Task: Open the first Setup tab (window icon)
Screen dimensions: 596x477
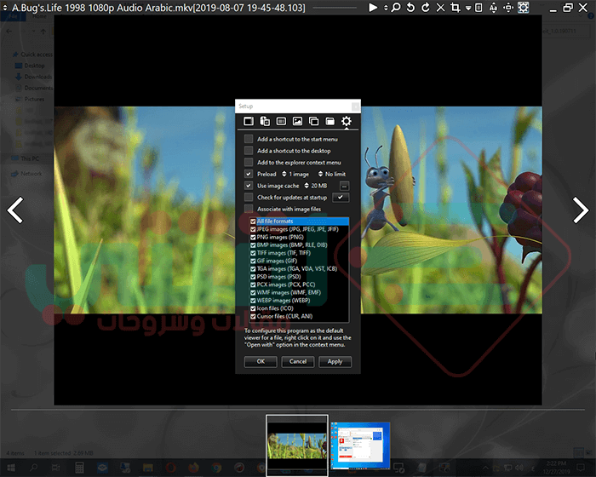Action: [x=249, y=121]
